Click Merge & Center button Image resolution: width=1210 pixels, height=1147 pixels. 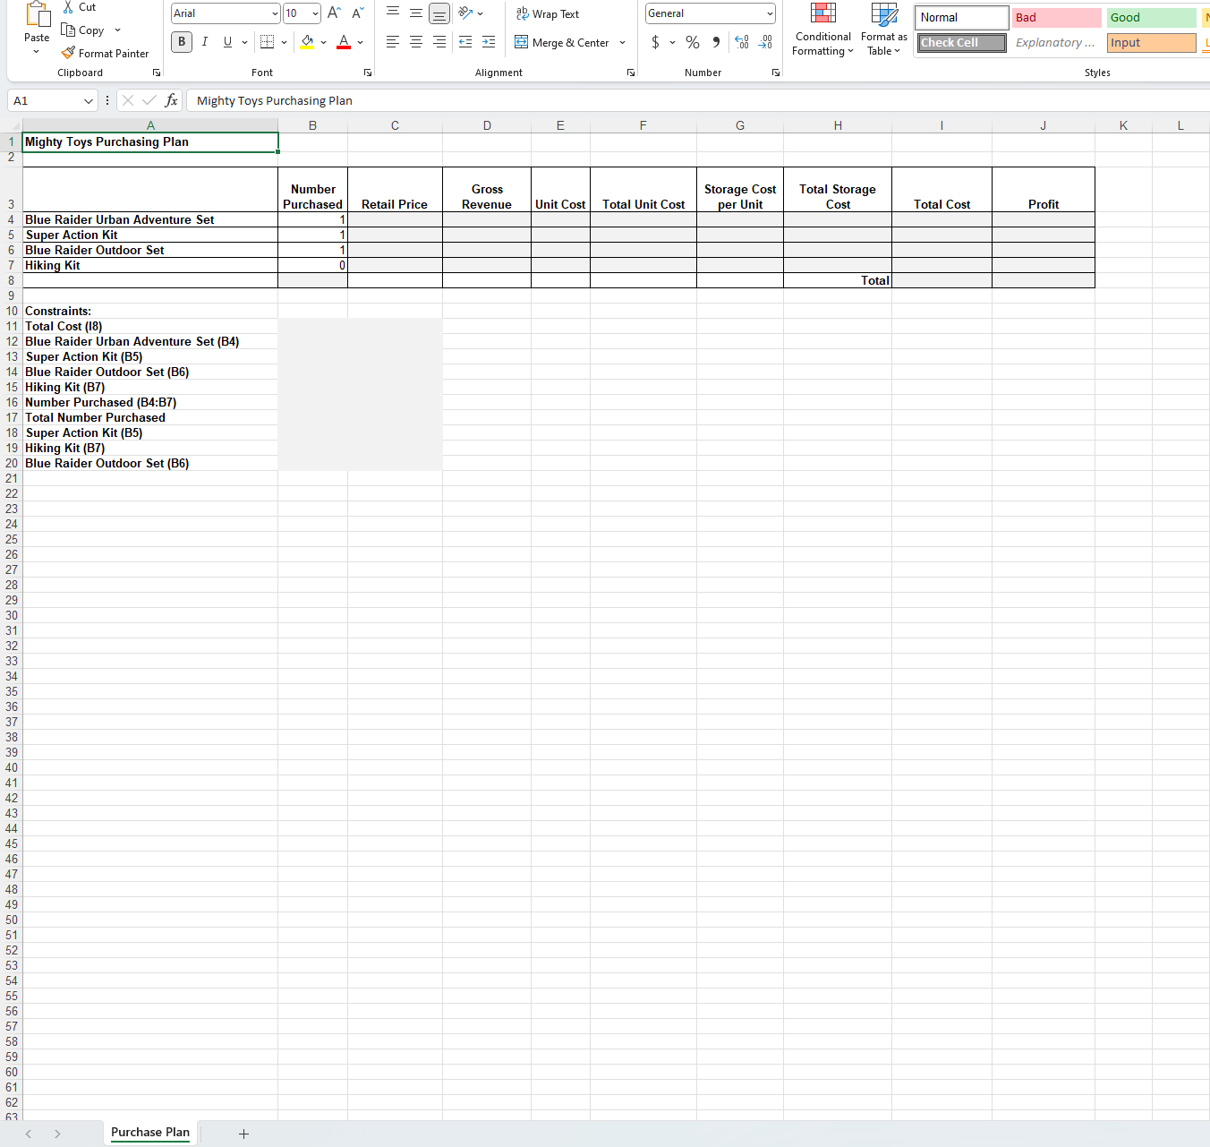pos(562,42)
